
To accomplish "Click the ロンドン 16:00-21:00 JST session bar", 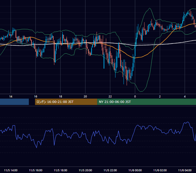I will (66, 102).
